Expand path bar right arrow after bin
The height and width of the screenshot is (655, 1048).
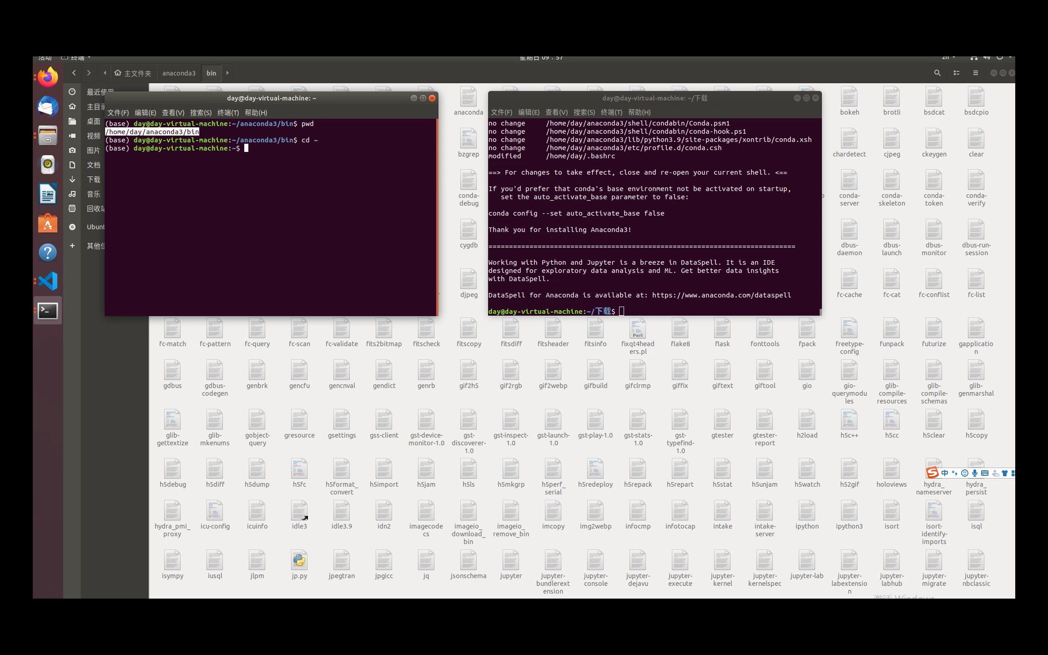coord(227,73)
